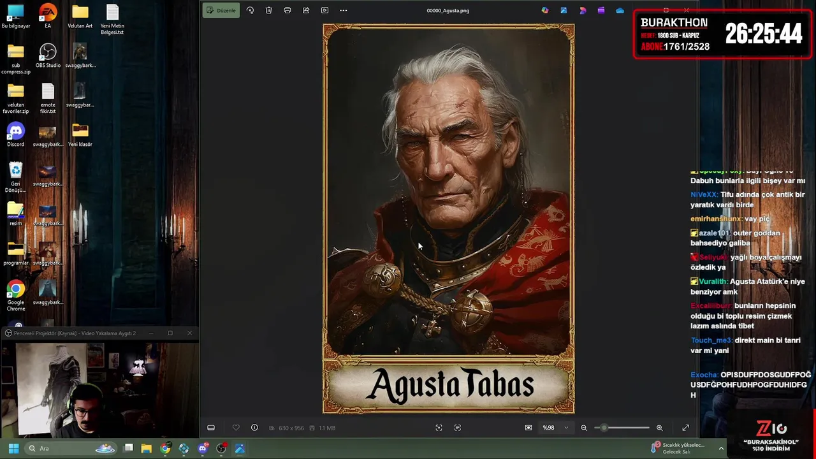Expand the system tray hidden icons arrow

tap(721, 448)
